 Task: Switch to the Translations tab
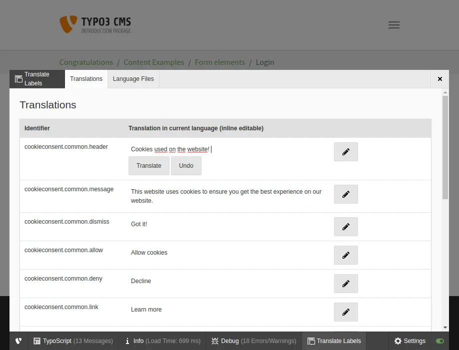point(86,79)
